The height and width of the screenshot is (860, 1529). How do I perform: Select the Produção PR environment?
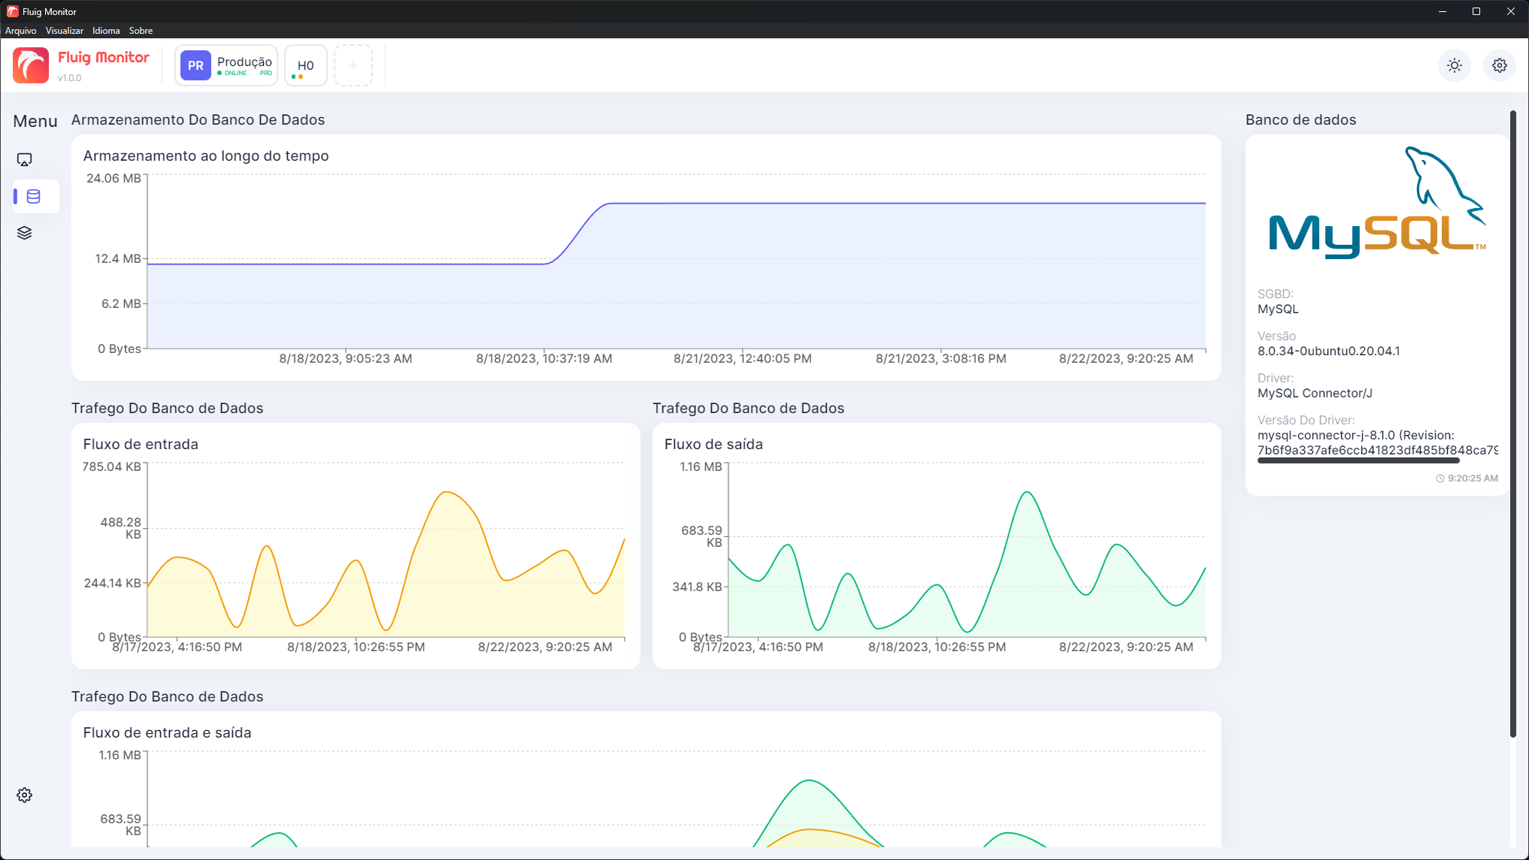[x=226, y=65]
